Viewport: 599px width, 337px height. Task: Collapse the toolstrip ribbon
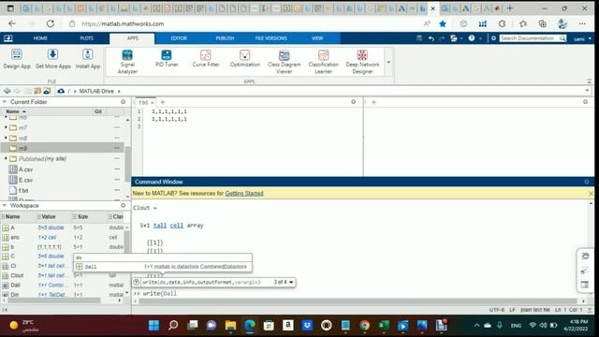(589, 81)
